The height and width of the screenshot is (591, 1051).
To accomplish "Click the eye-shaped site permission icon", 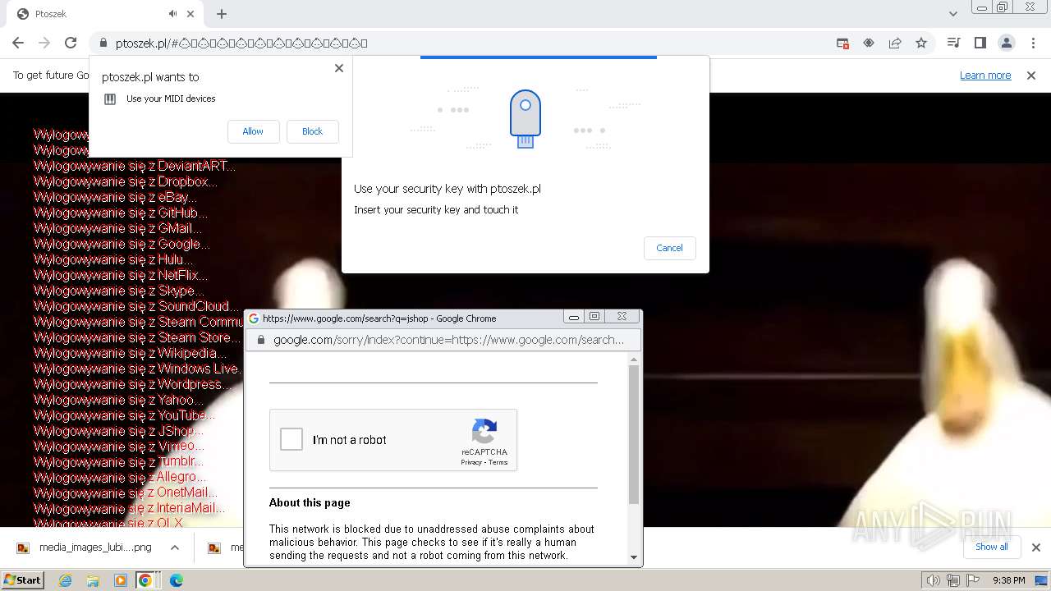I will point(869,43).
